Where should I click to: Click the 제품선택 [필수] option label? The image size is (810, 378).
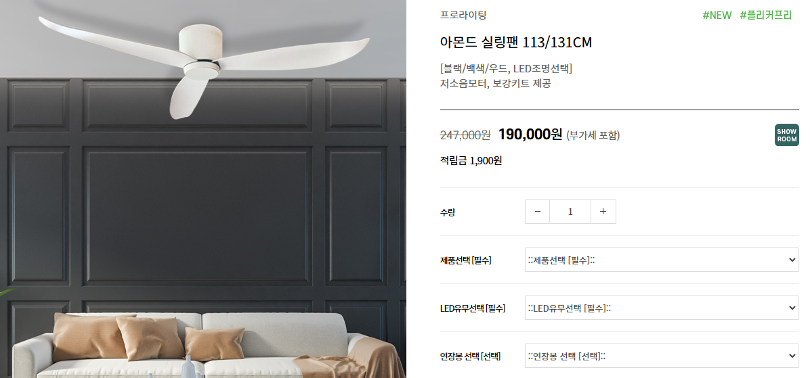click(x=465, y=260)
